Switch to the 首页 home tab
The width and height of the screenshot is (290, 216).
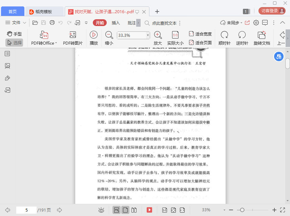pyautogui.click(x=13, y=11)
